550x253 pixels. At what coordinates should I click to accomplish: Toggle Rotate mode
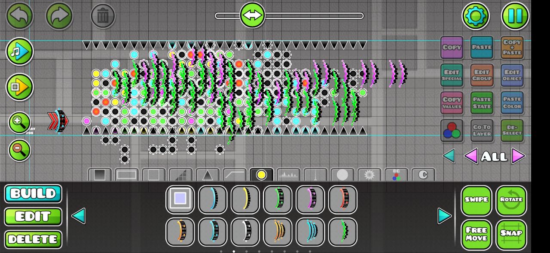511,200
